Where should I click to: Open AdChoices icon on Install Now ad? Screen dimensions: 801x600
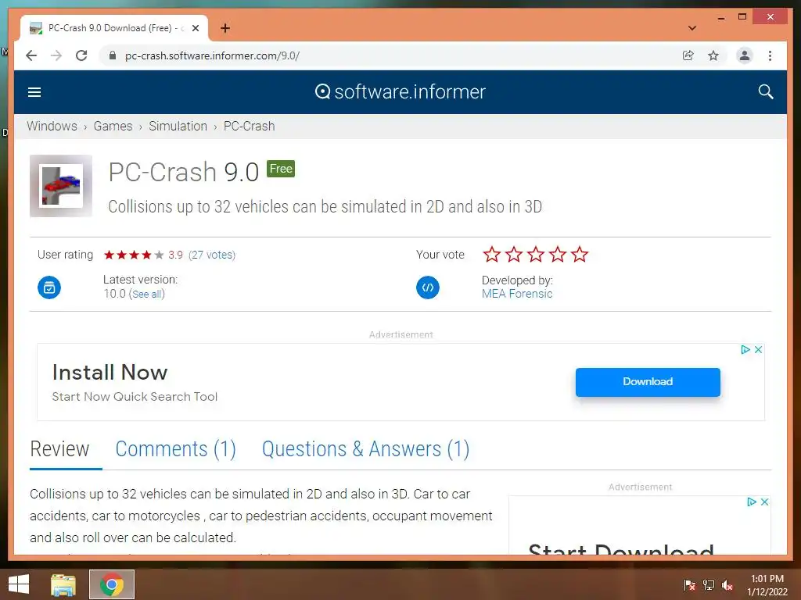pyautogui.click(x=745, y=349)
